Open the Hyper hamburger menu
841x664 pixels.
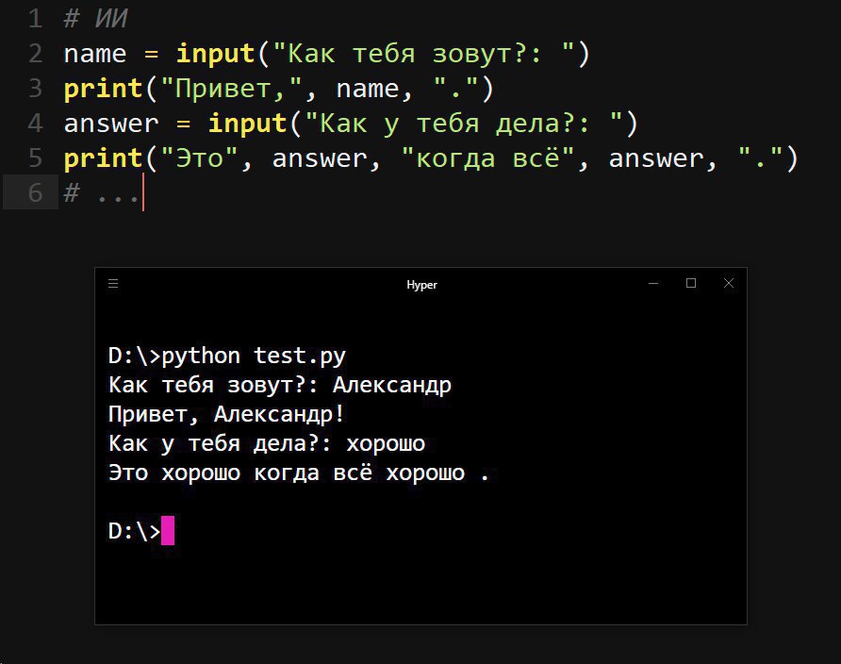[x=113, y=283]
